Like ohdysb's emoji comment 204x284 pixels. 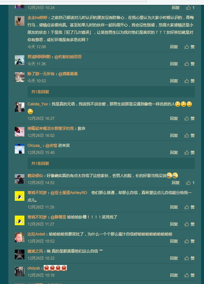coord(189,275)
